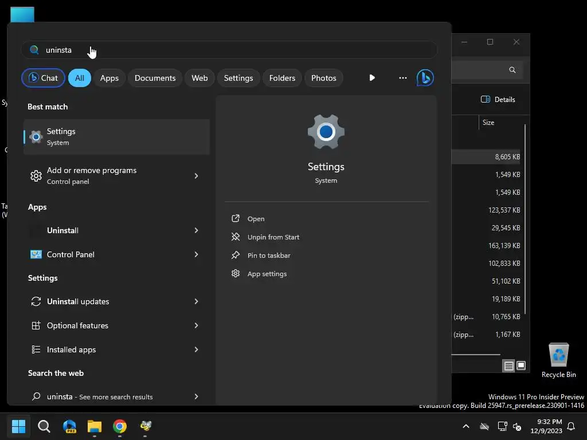Click the search box containing 'uninsta'
The height and width of the screenshot is (440, 587).
229,50
